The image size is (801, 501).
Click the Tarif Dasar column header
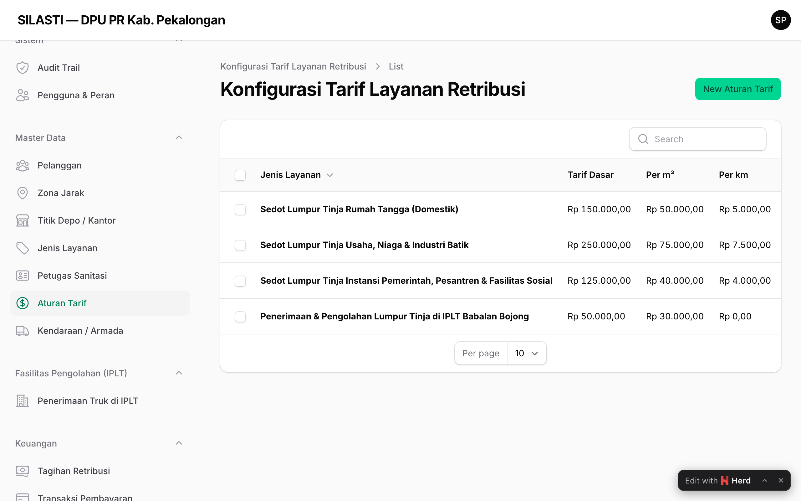tap(590, 175)
